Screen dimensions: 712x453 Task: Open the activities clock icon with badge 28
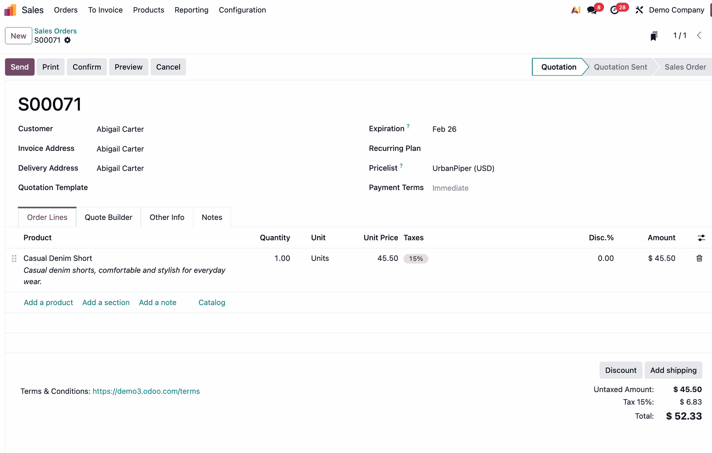(x=614, y=10)
